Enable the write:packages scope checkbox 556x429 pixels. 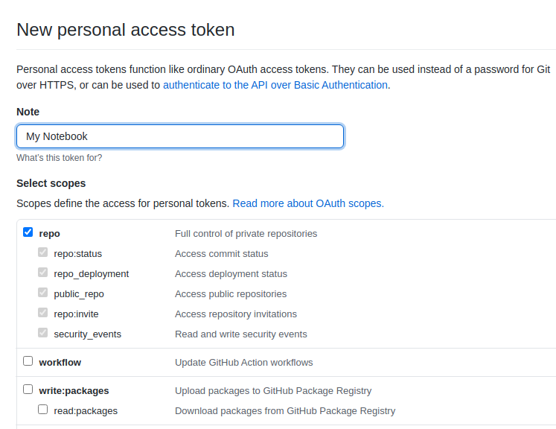tap(28, 390)
